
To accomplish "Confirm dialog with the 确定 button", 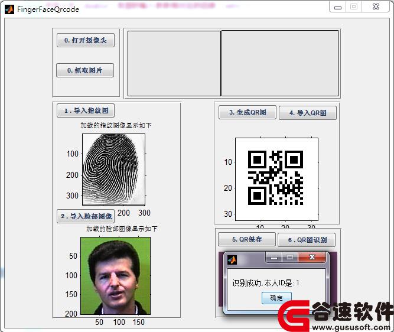I will click(x=276, y=298).
